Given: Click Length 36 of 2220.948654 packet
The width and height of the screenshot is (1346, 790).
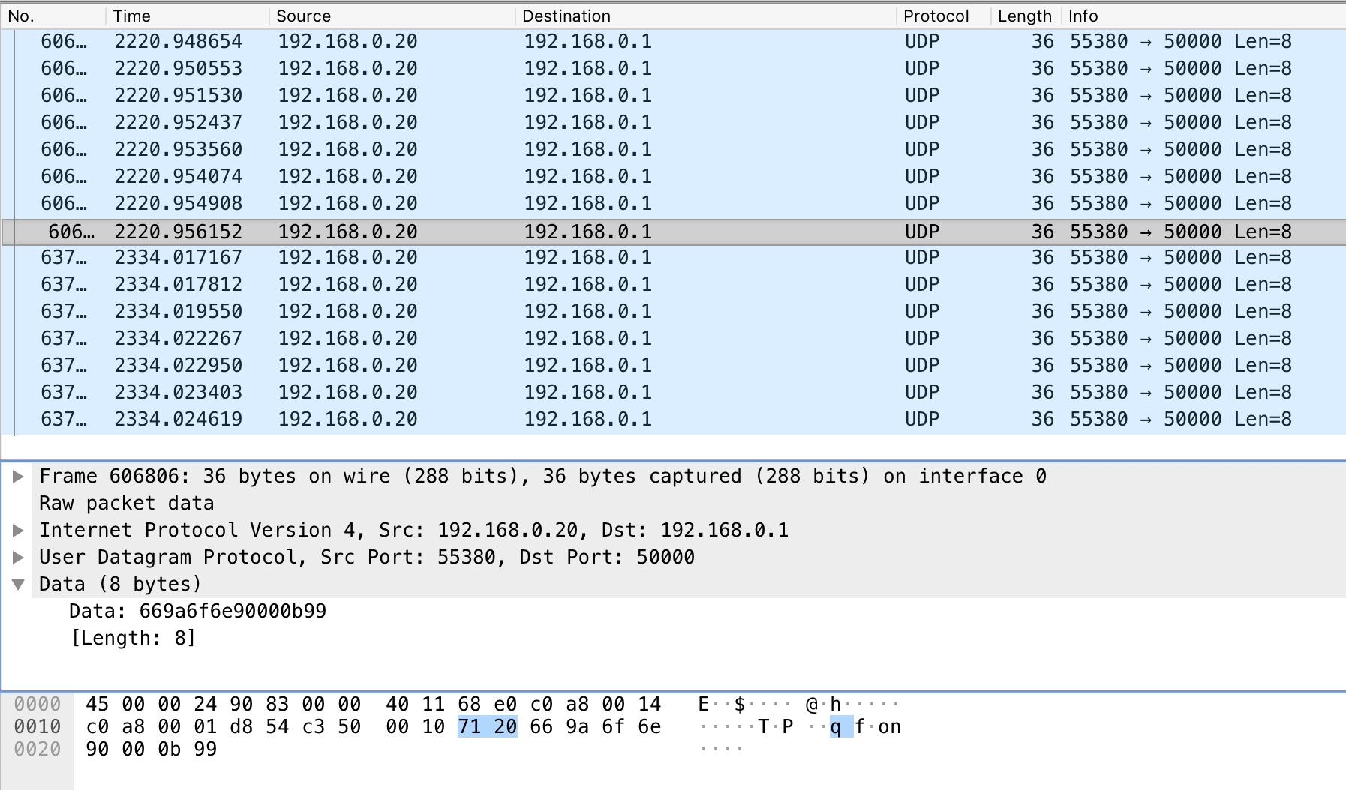Looking at the screenshot, I should coord(1042,42).
